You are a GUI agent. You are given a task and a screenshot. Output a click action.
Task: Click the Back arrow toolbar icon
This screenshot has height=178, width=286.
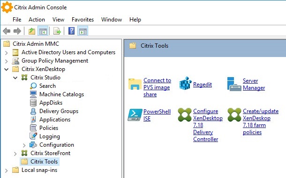7,31
